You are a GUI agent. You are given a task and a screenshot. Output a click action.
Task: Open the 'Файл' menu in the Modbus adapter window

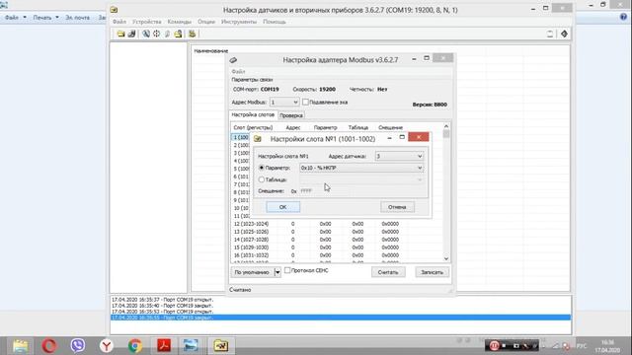pyautogui.click(x=238, y=71)
